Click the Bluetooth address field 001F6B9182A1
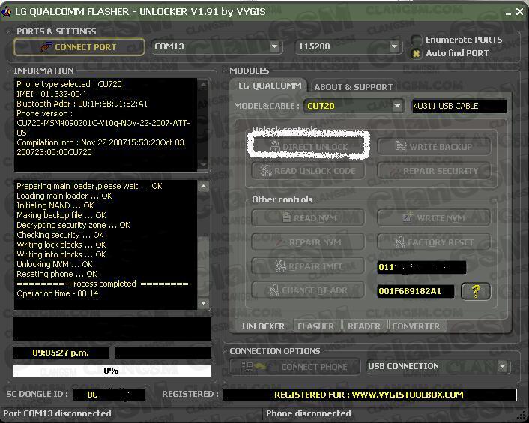This screenshot has height=423, width=529. click(416, 291)
